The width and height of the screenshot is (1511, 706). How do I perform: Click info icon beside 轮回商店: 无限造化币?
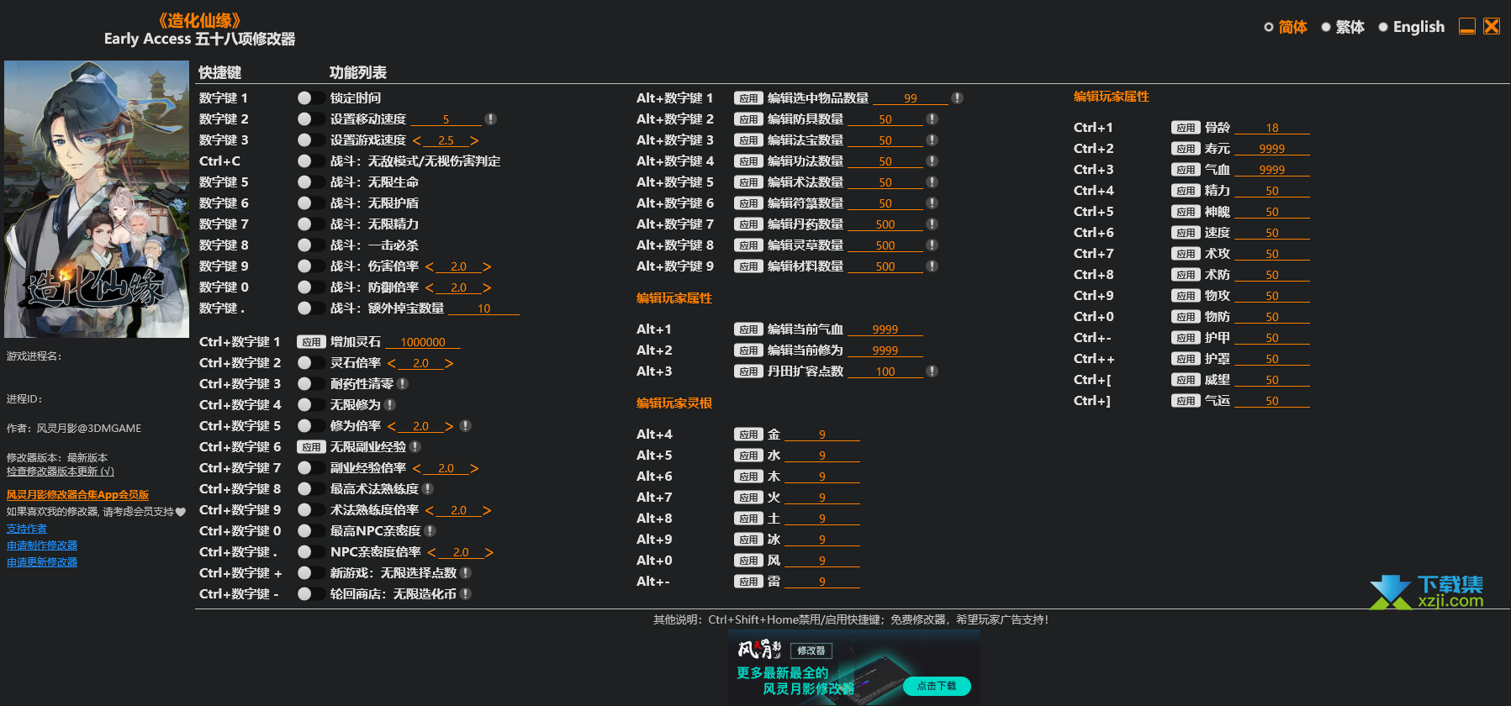point(466,594)
